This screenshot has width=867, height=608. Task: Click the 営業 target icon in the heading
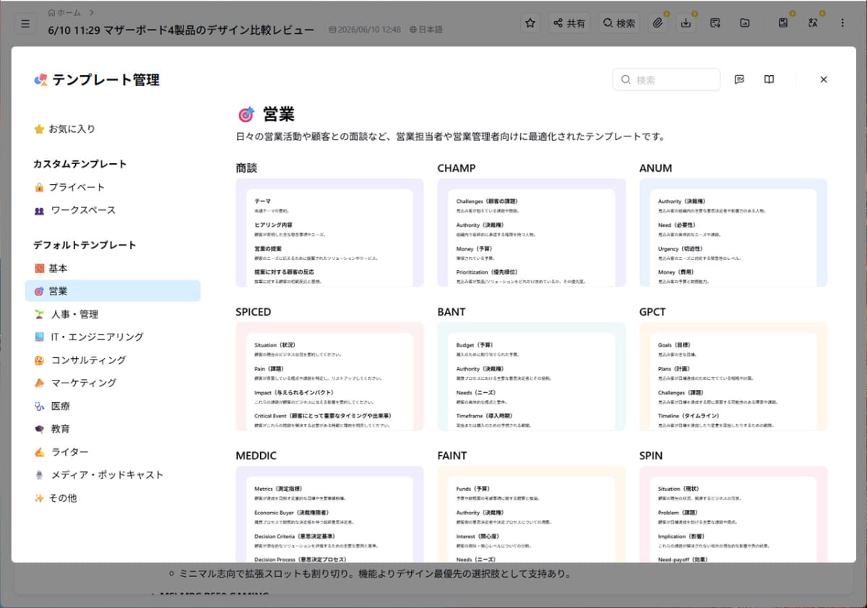pyautogui.click(x=246, y=115)
